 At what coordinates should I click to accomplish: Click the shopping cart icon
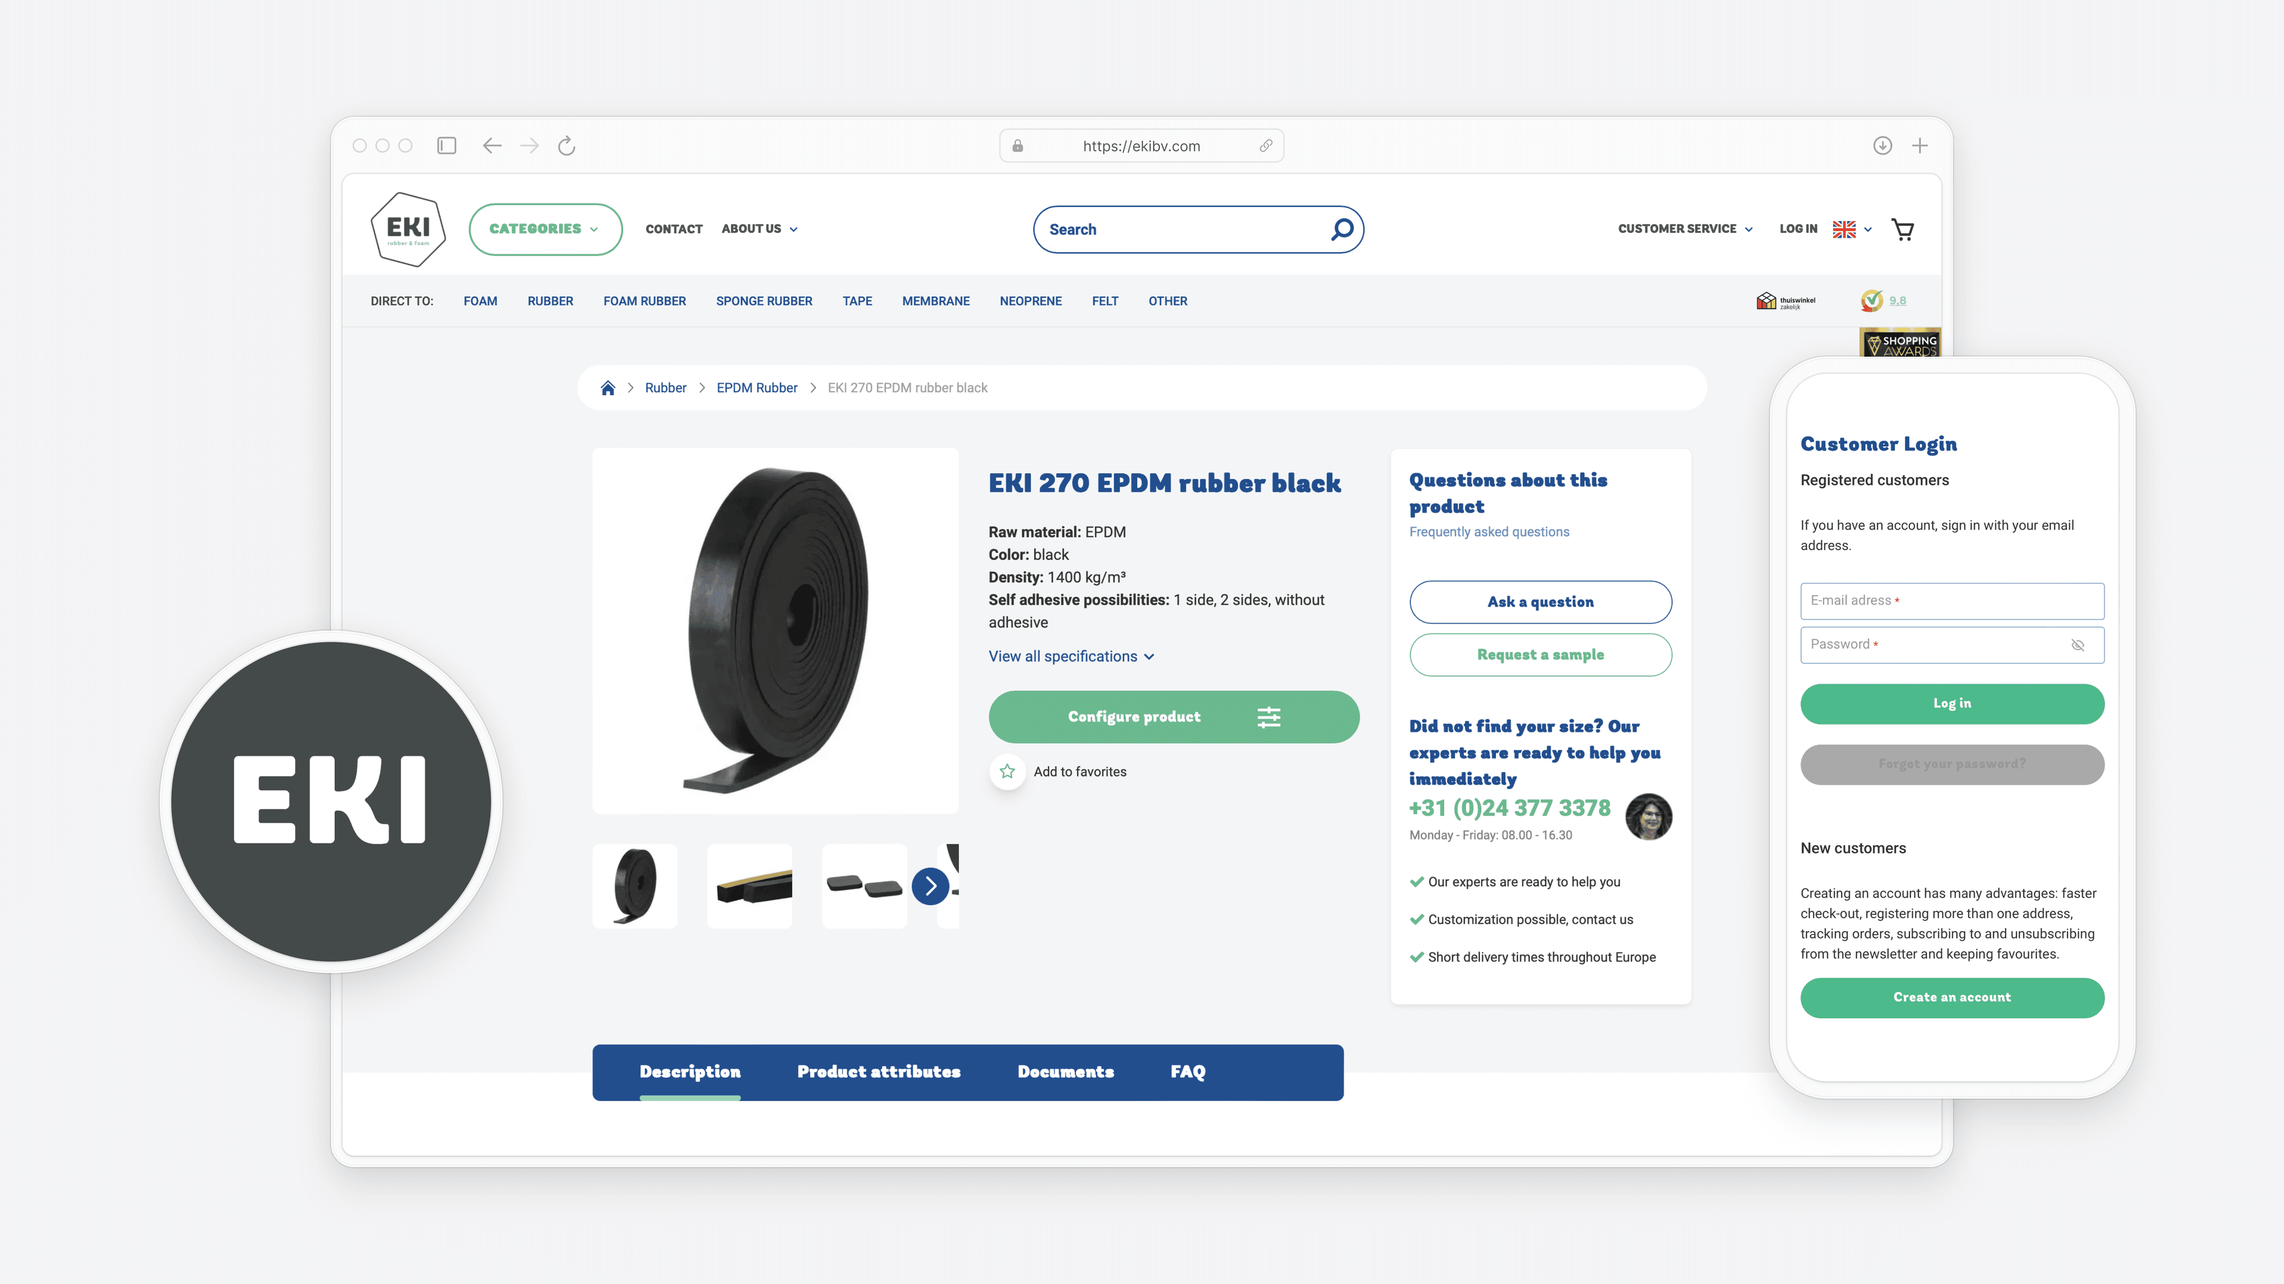click(1903, 229)
